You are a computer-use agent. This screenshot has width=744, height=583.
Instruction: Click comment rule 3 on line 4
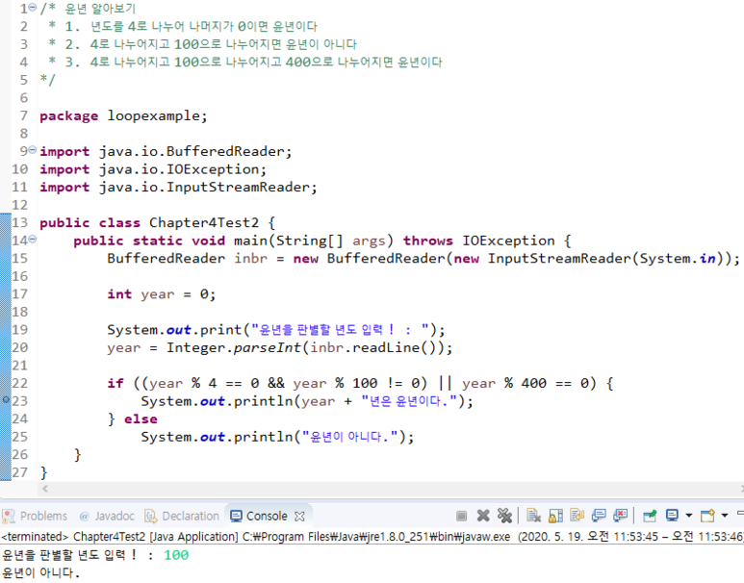click(x=253, y=63)
